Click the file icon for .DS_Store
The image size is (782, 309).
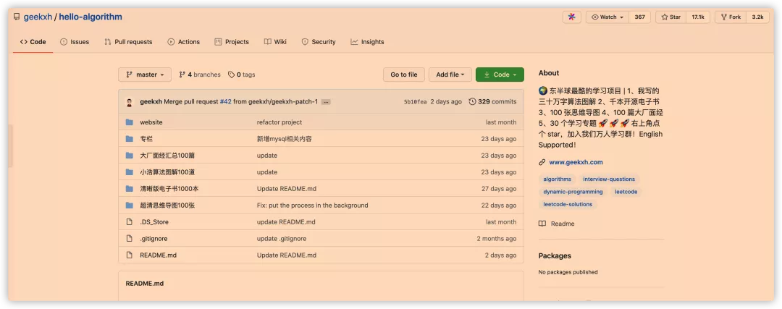130,221
